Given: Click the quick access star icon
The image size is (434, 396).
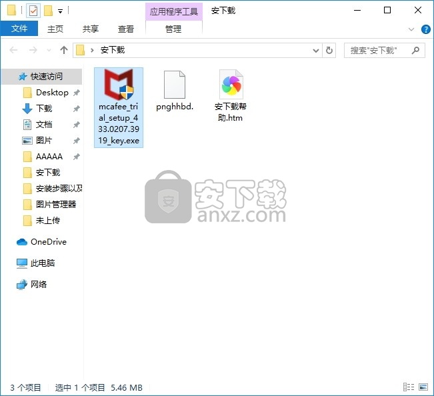Looking at the screenshot, I should point(23,77).
